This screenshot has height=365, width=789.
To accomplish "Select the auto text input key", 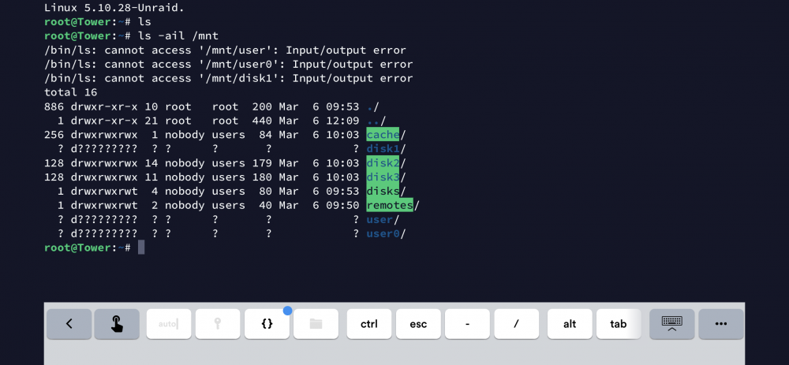I will click(169, 324).
